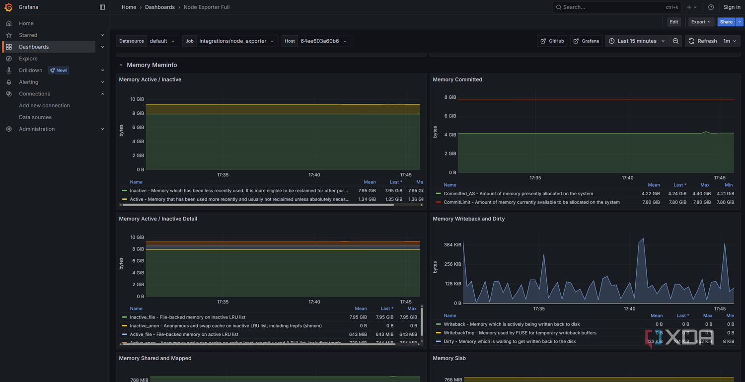Toggle the Inactive legend series
Screen dimensions: 745x382
click(238, 191)
